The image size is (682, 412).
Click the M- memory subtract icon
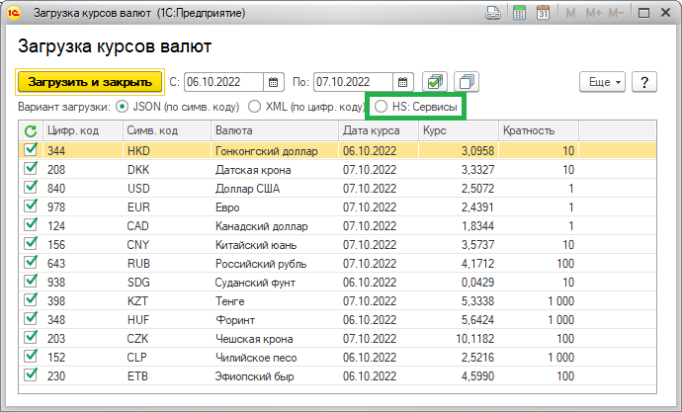616,13
